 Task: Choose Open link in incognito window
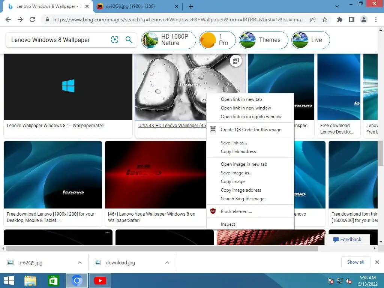click(x=250, y=117)
